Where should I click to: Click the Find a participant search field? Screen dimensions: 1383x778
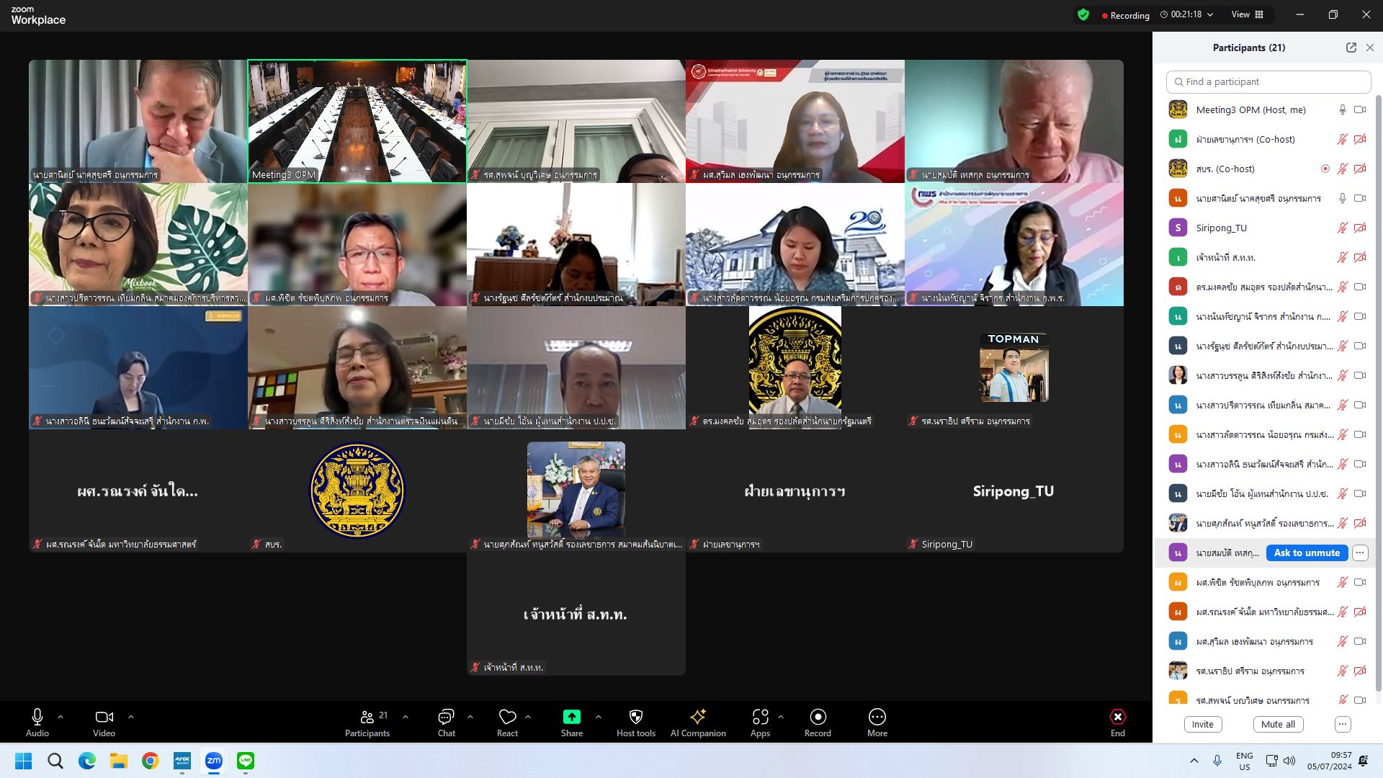1268,81
